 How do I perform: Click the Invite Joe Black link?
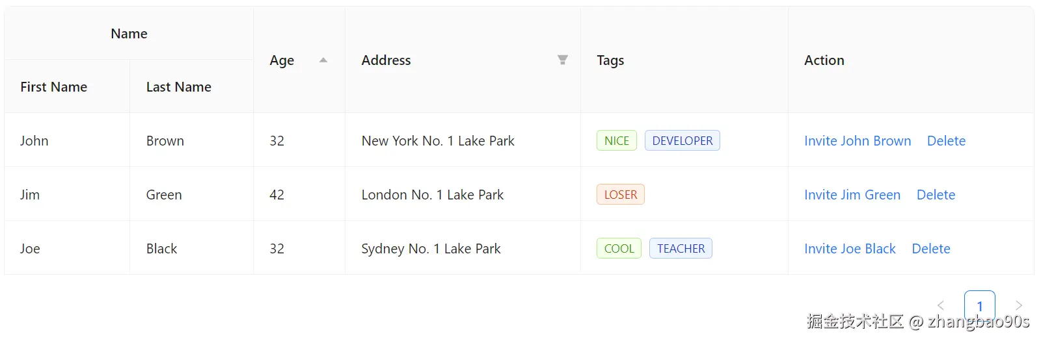849,249
